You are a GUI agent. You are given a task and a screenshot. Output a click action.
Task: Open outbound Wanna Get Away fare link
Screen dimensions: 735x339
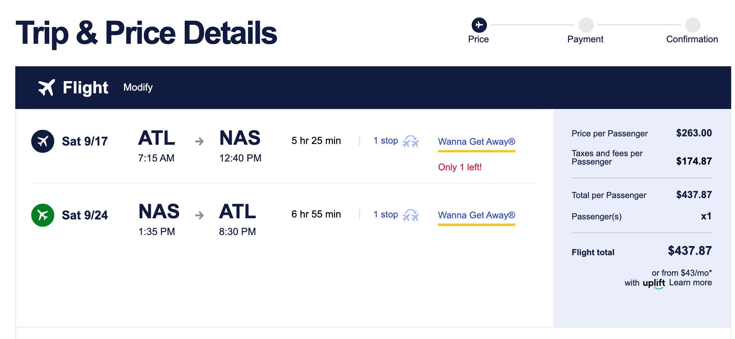click(x=476, y=142)
